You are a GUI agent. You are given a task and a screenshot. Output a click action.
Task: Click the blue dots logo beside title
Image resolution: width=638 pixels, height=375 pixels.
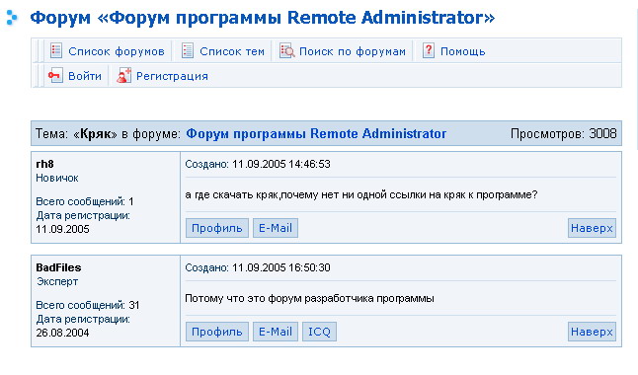[12, 18]
